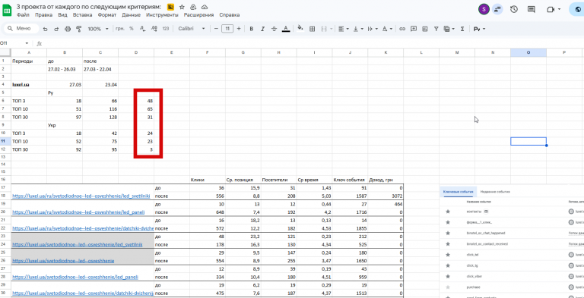Click the name box showing O11
Screen dimensions: 584x298
14,43
